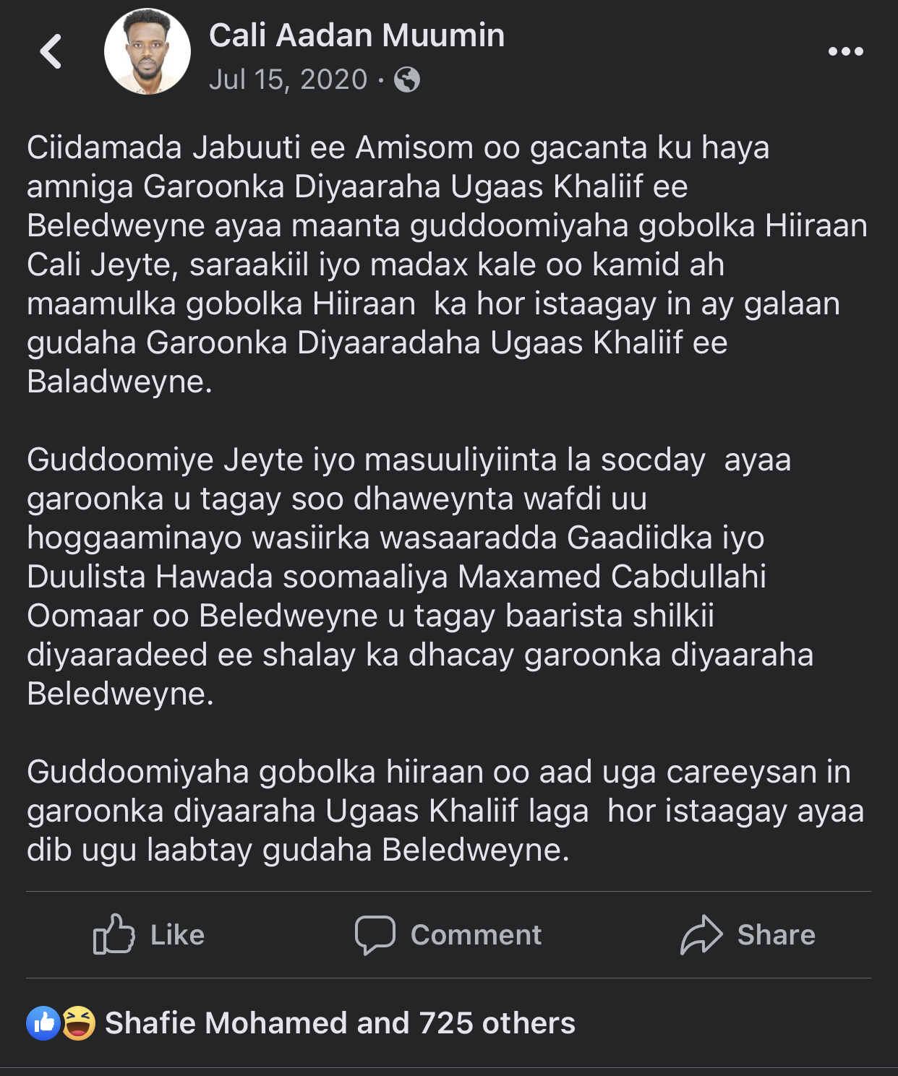Tap the '725 others' reaction count
The image size is (898, 1076).
(497, 1023)
